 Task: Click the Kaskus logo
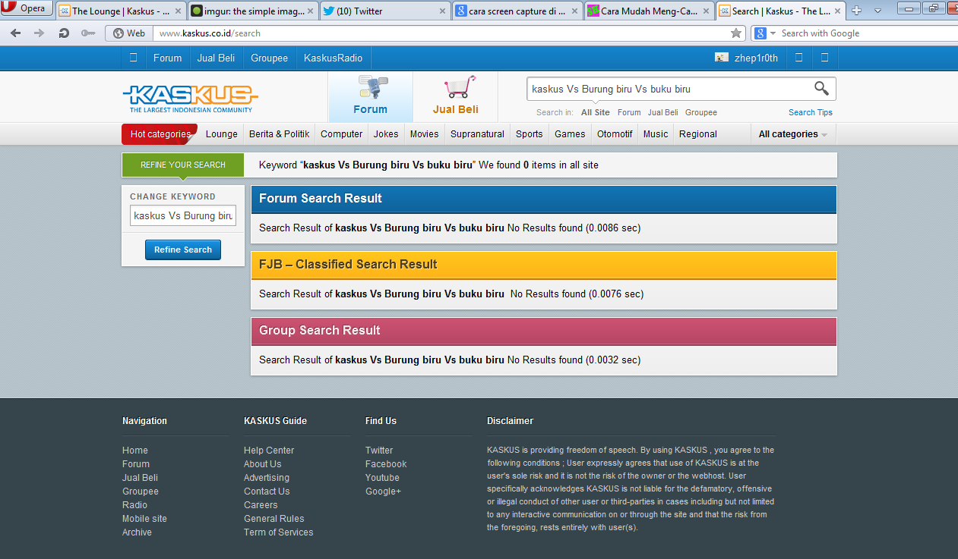pyautogui.click(x=190, y=97)
